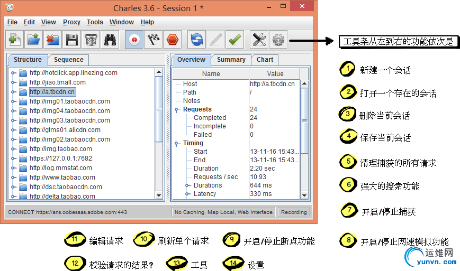The image size is (460, 271).
Task: Open the Help menu
Action: (147, 22)
